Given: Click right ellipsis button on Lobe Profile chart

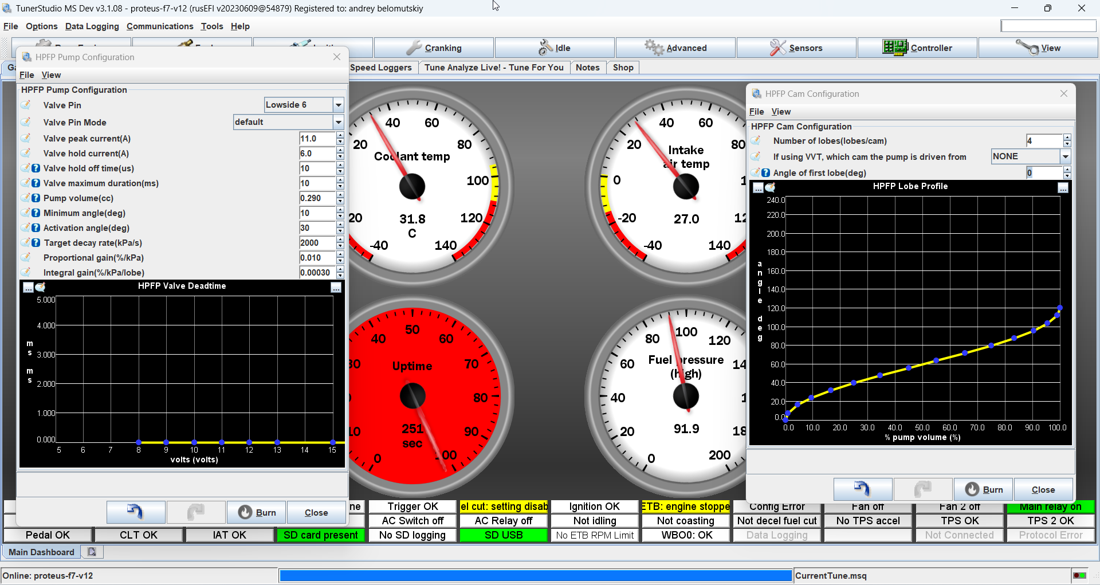Looking at the screenshot, I should point(1063,188).
